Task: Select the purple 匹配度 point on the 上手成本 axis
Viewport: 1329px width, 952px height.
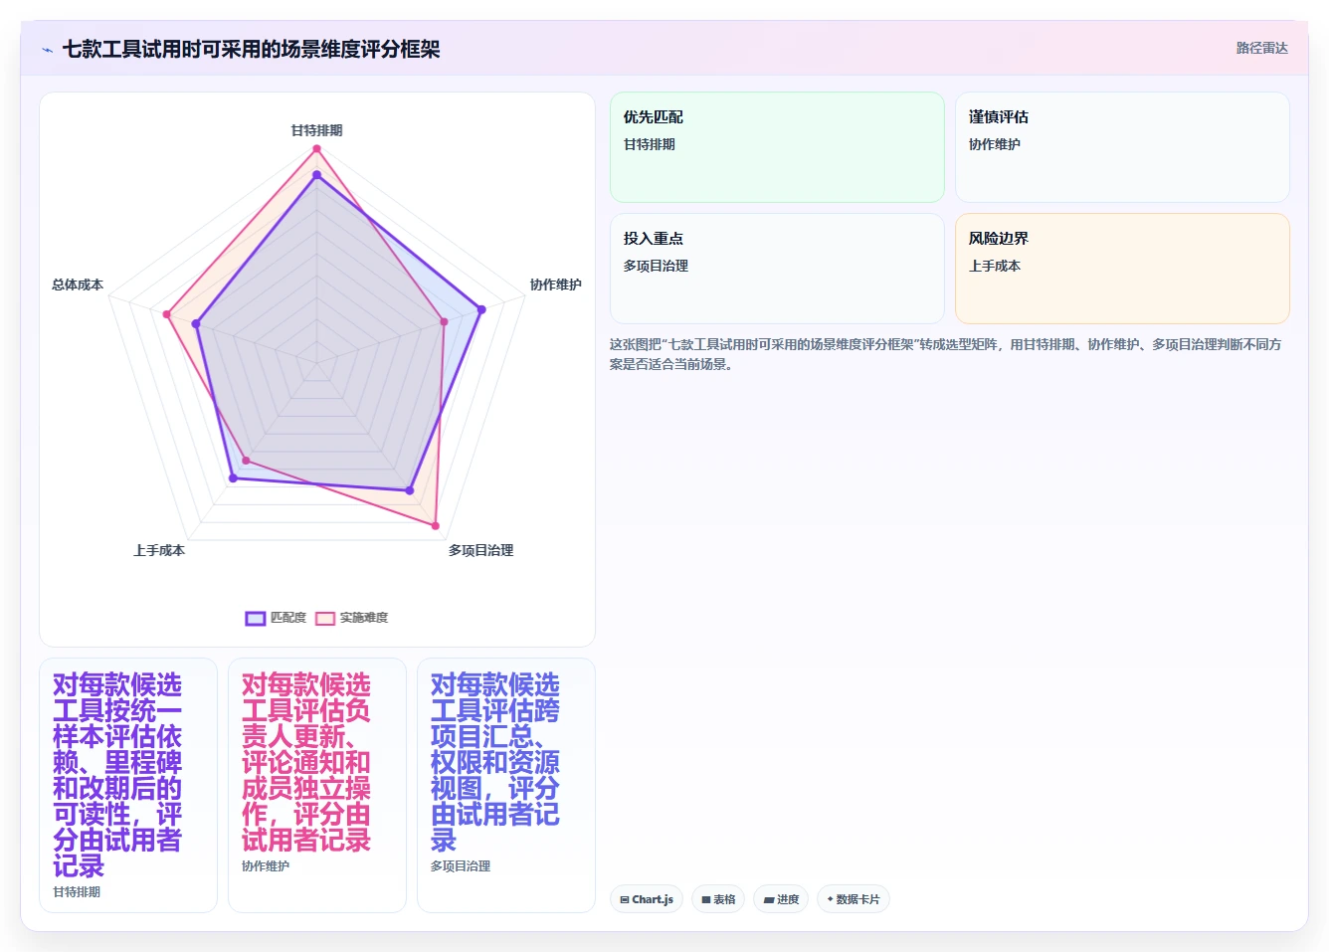Action: (x=234, y=478)
